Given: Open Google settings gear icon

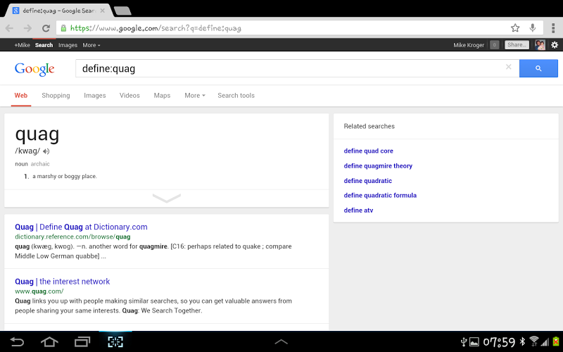Looking at the screenshot, I should (555, 45).
